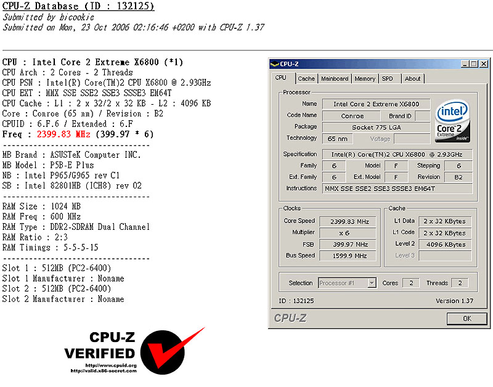493x387 pixels.
Task: Minimize the CPU-Z window
Action: (x=465, y=64)
